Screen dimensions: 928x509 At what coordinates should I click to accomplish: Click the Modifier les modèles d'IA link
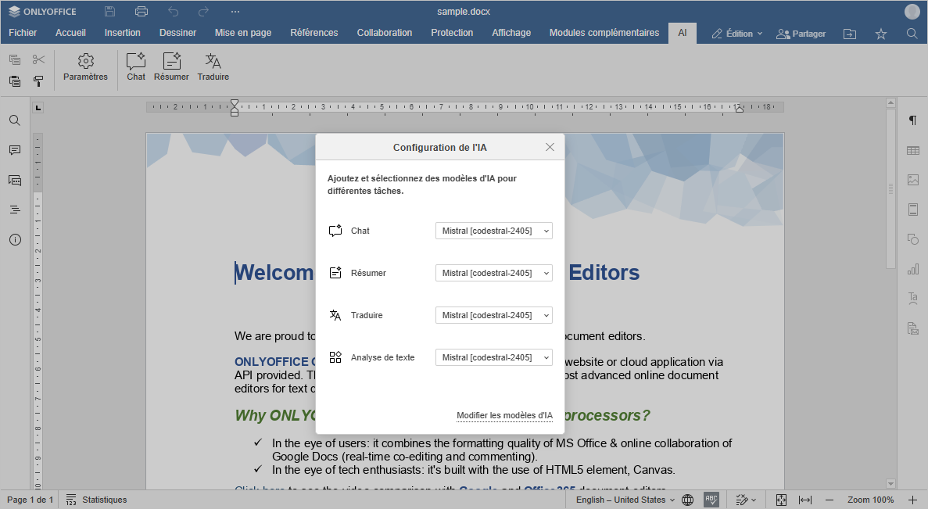[x=504, y=415]
